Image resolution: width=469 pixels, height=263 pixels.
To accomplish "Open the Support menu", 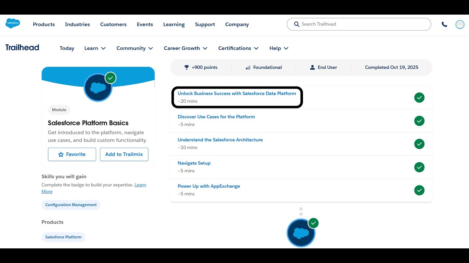I will [x=205, y=24].
